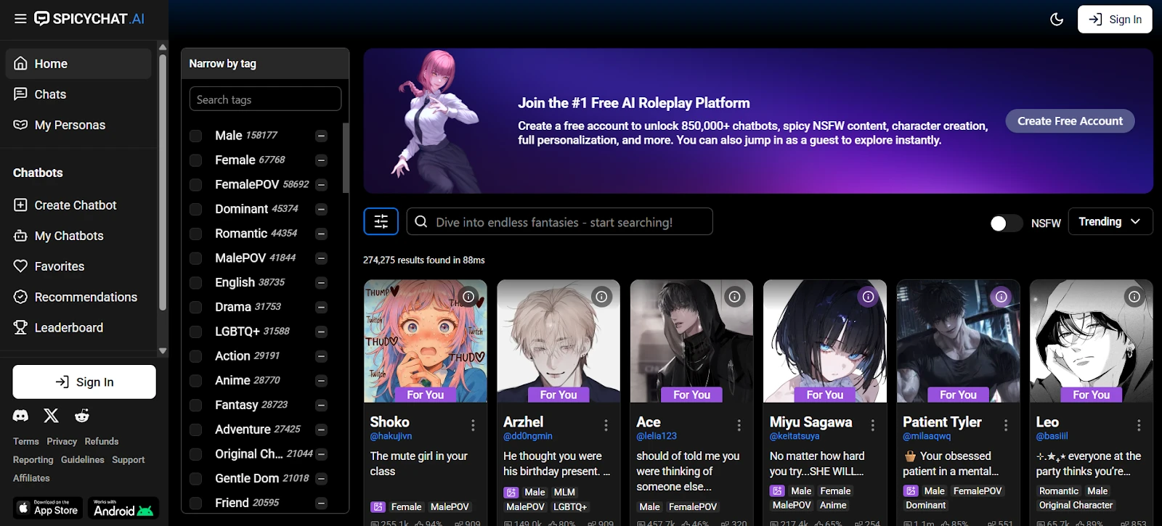Open three-dot menu for Leo
This screenshot has width=1162, height=526.
pyautogui.click(x=1139, y=425)
